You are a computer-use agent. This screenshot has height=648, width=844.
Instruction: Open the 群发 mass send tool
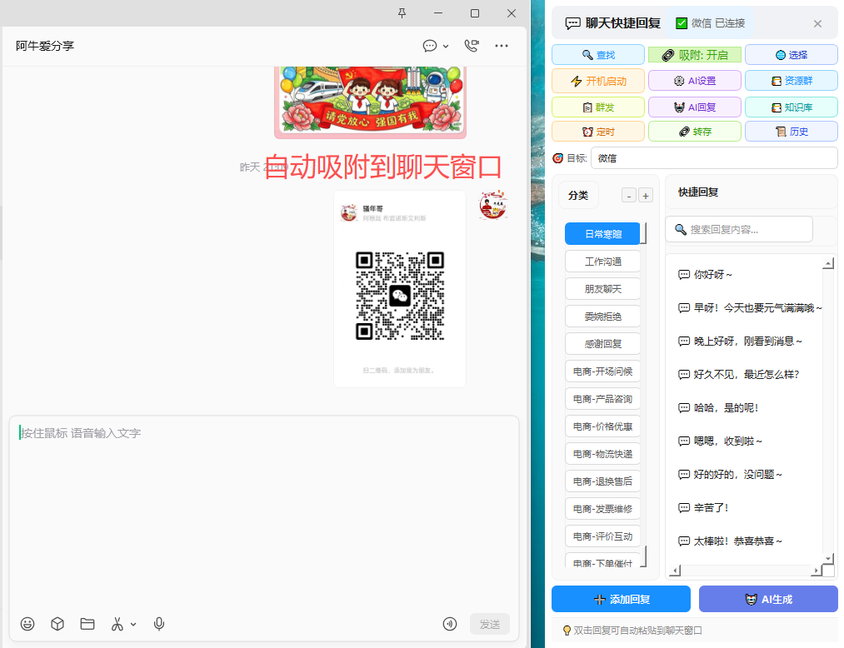pyautogui.click(x=598, y=107)
